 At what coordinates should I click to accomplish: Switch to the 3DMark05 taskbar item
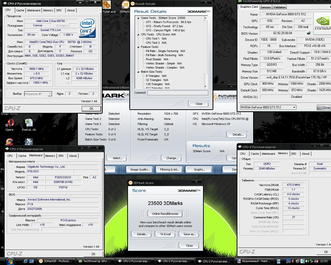pos(56,261)
